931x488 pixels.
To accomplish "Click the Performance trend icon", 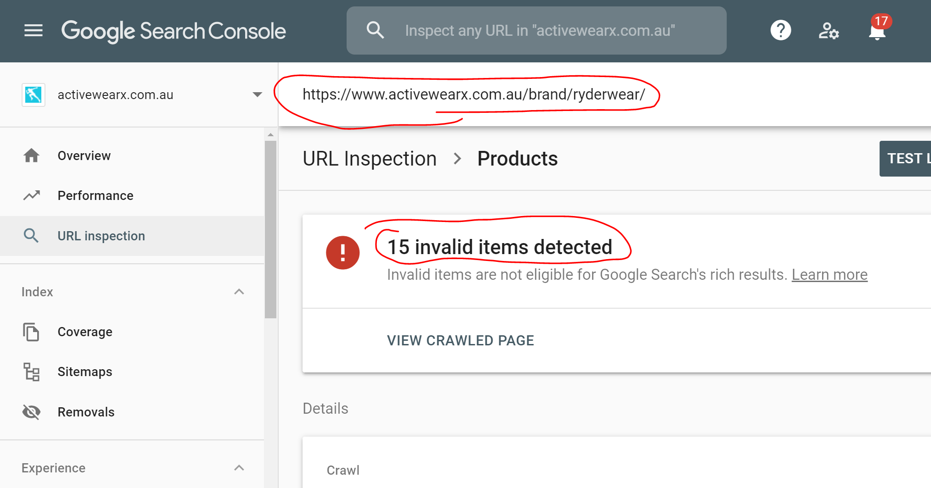I will pyautogui.click(x=31, y=196).
